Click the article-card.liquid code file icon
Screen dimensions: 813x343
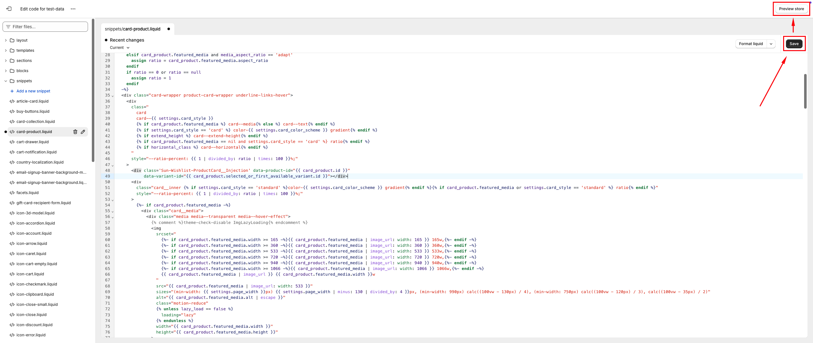pyautogui.click(x=12, y=101)
